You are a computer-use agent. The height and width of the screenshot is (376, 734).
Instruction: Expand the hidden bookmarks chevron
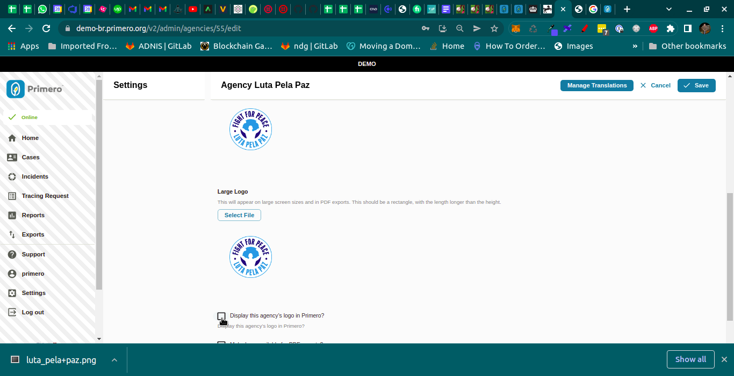point(635,46)
